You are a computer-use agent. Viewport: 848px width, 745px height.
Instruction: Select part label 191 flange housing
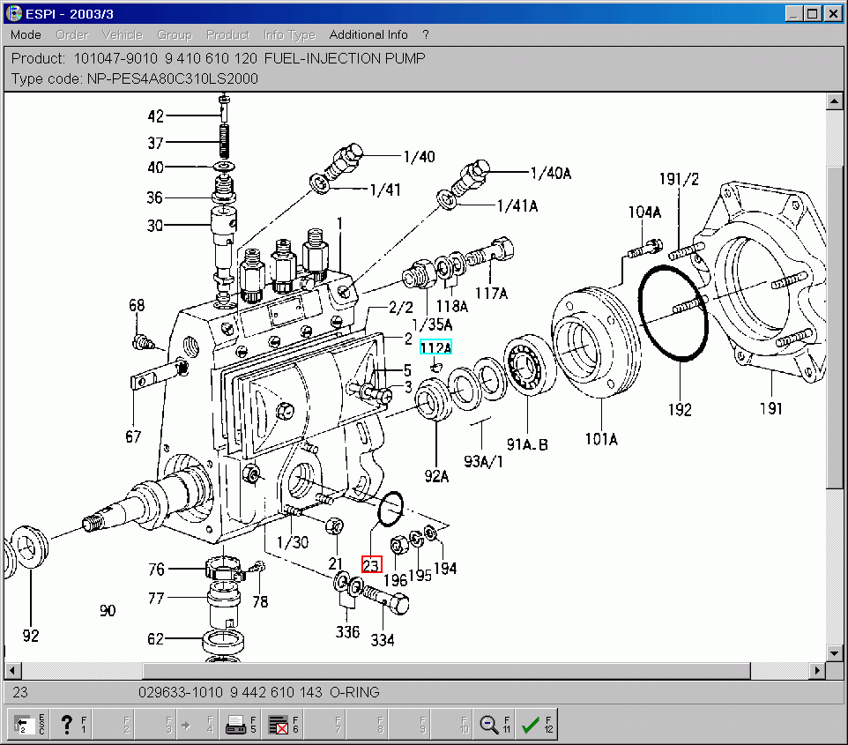pyautogui.click(x=770, y=408)
